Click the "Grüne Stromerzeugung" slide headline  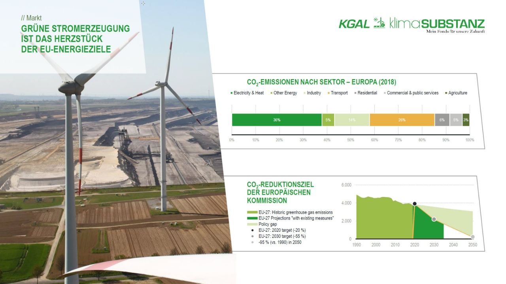pos(75,39)
